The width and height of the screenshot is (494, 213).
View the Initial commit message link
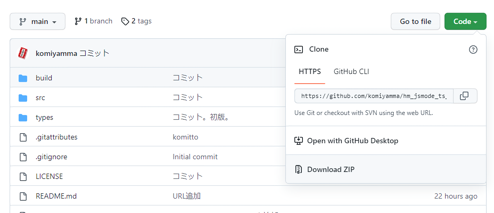tap(195, 157)
